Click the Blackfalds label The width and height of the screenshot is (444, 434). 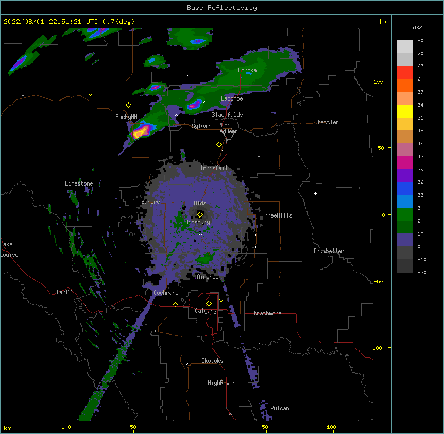click(x=227, y=115)
